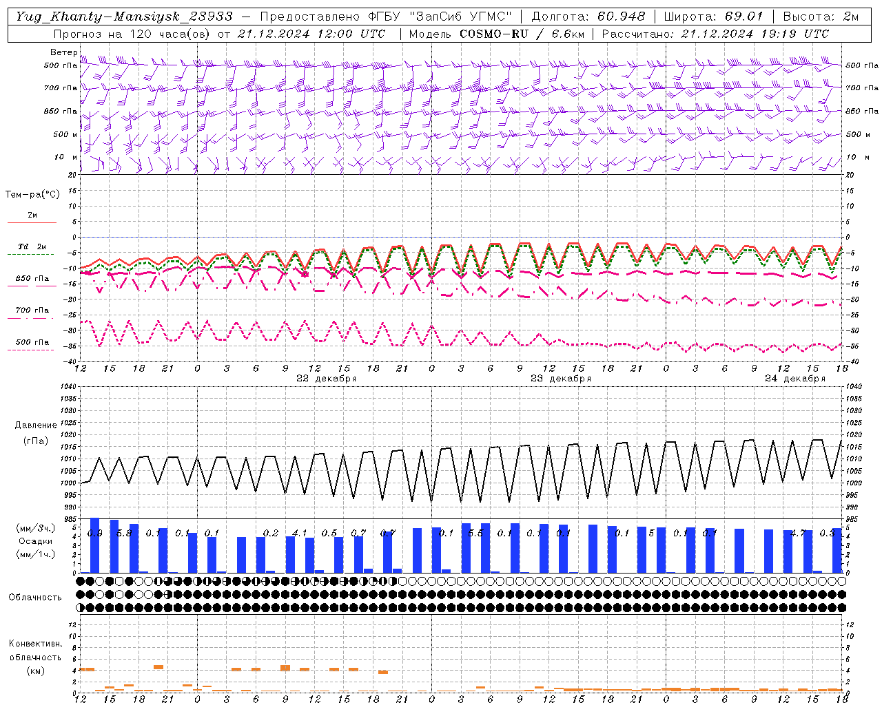The width and height of the screenshot is (882, 705).
Task: Click the 'Ветер' wind section label
Action: pos(63,52)
